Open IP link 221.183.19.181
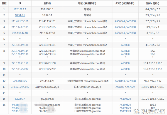167x115 pixels. (20, 45)
